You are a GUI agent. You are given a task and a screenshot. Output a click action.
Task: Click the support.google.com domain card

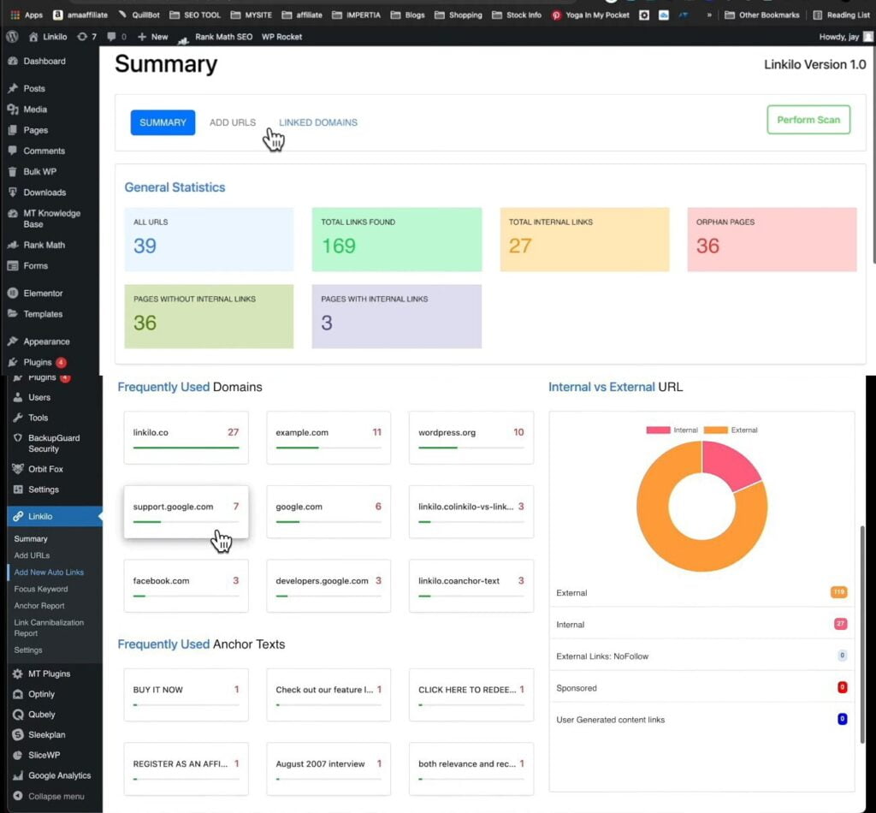[186, 512]
